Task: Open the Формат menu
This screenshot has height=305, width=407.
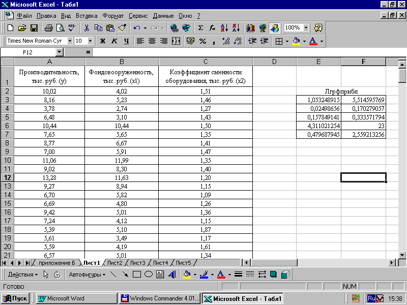Action: (x=112, y=16)
